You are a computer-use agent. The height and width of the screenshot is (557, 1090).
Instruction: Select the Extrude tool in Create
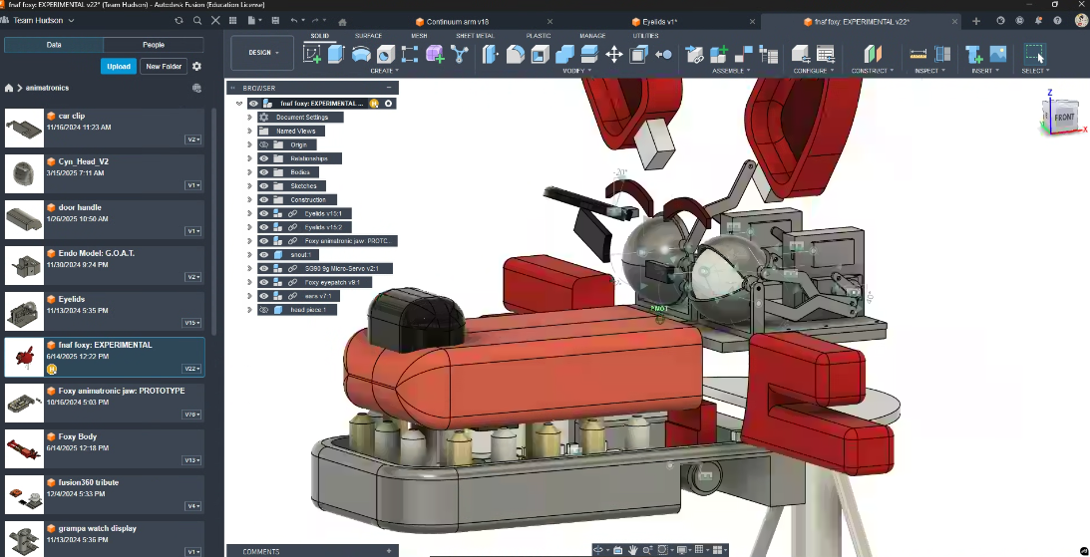336,54
